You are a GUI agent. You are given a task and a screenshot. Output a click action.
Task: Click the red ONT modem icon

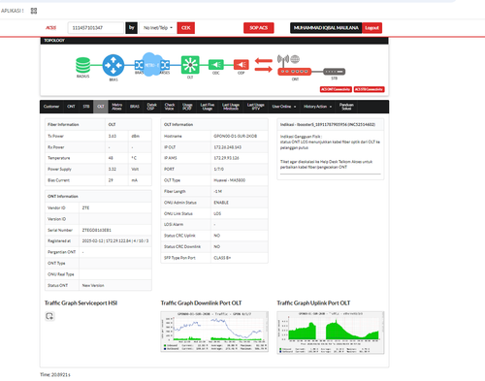click(295, 72)
